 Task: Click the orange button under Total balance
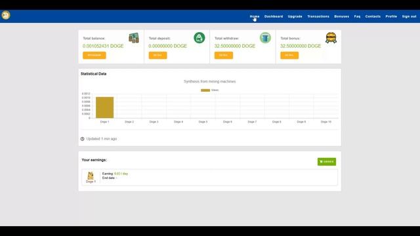pos(94,55)
